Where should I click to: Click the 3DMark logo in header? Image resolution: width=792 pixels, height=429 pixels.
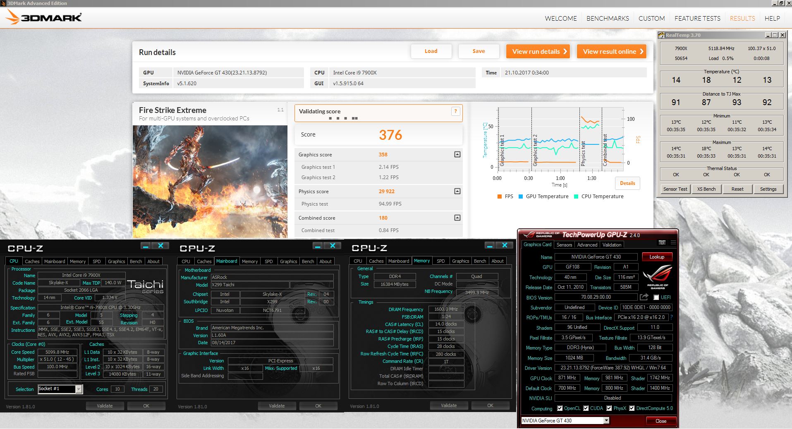(x=44, y=18)
